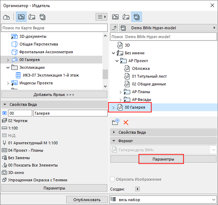Select Layout Book icon in right pane
The image size is (218, 205).
coord(126,17)
